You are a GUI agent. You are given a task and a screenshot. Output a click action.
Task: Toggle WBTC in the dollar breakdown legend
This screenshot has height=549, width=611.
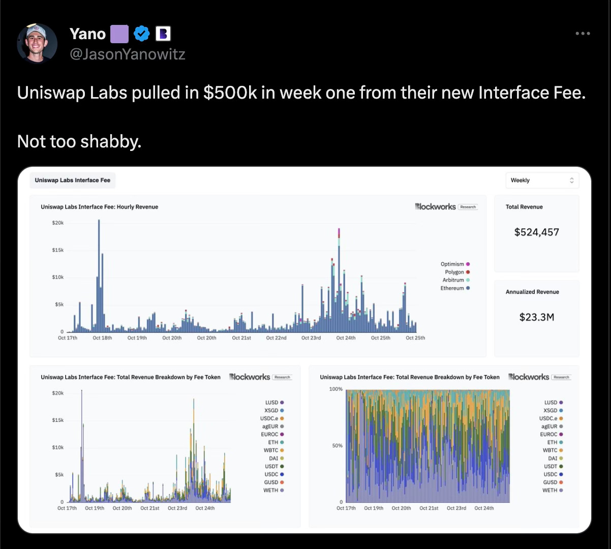274,450
